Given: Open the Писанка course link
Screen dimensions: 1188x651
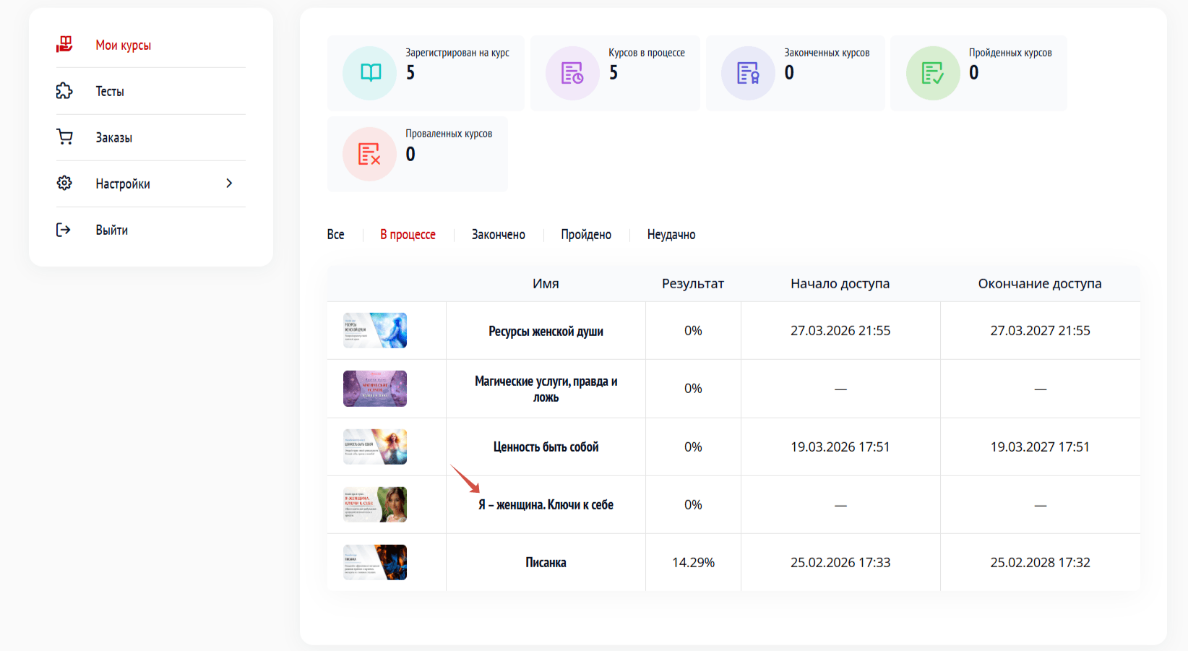Looking at the screenshot, I should (x=546, y=563).
